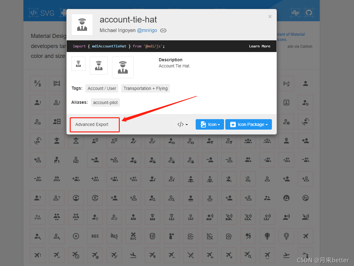
Task: Select the airplane-off crossed icon
Action: point(191,255)
